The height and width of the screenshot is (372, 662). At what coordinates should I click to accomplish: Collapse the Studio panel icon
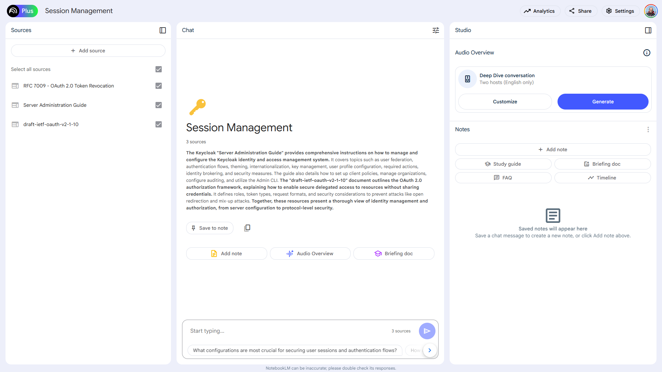pyautogui.click(x=648, y=30)
